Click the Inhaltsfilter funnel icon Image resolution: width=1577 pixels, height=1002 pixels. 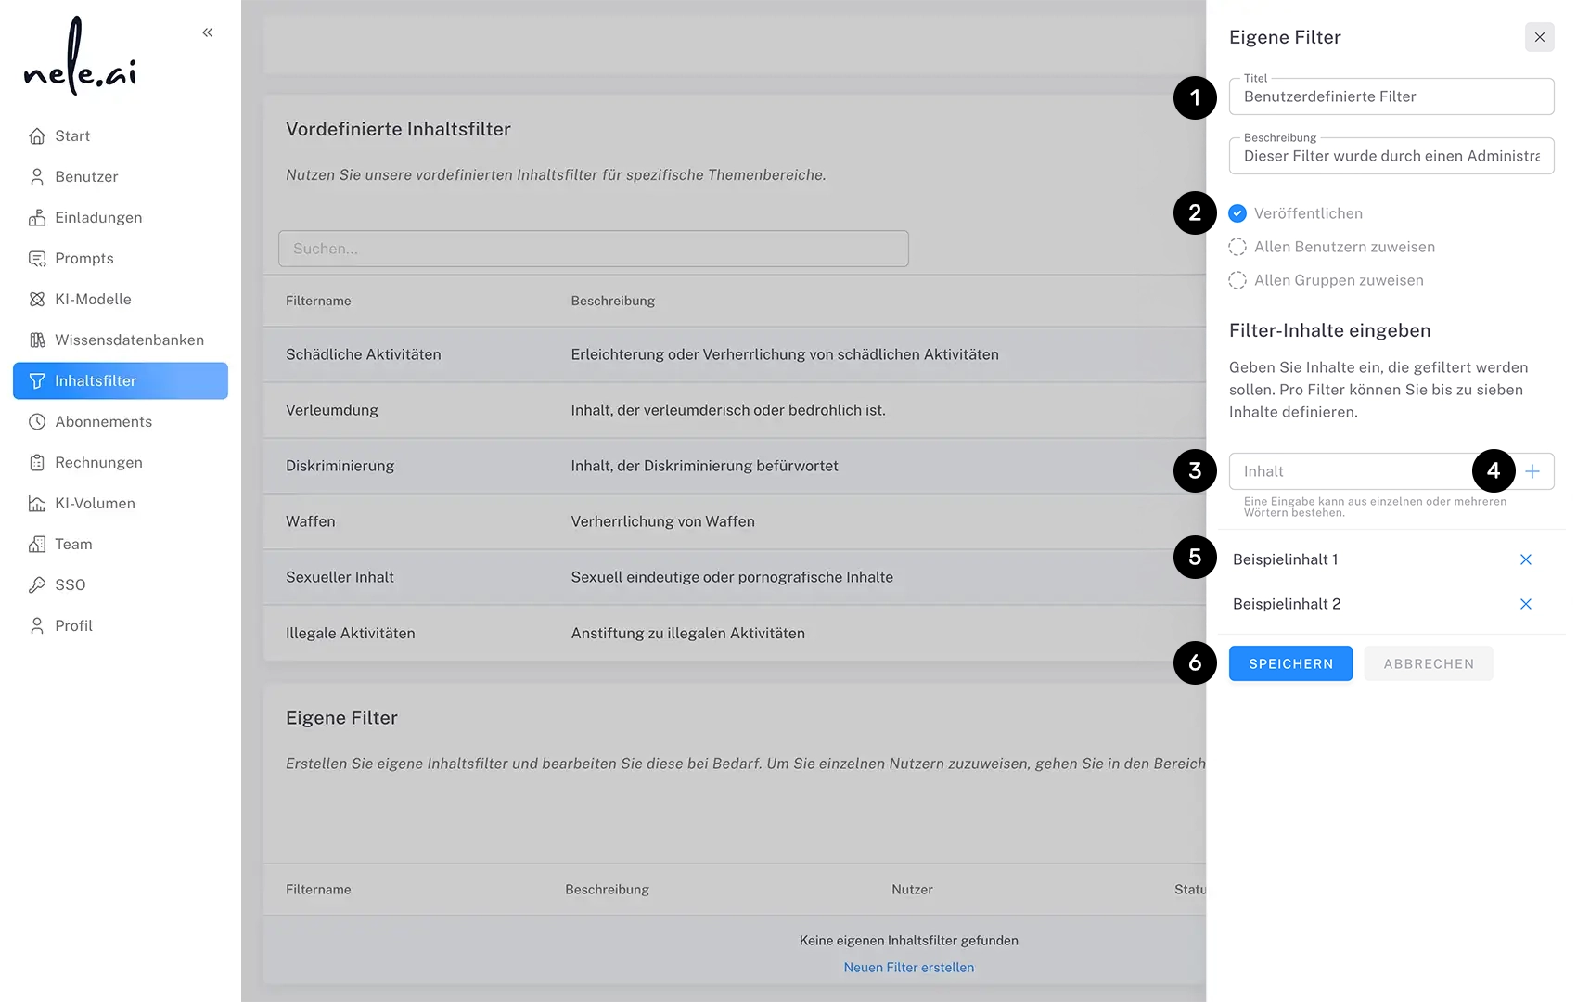click(37, 381)
